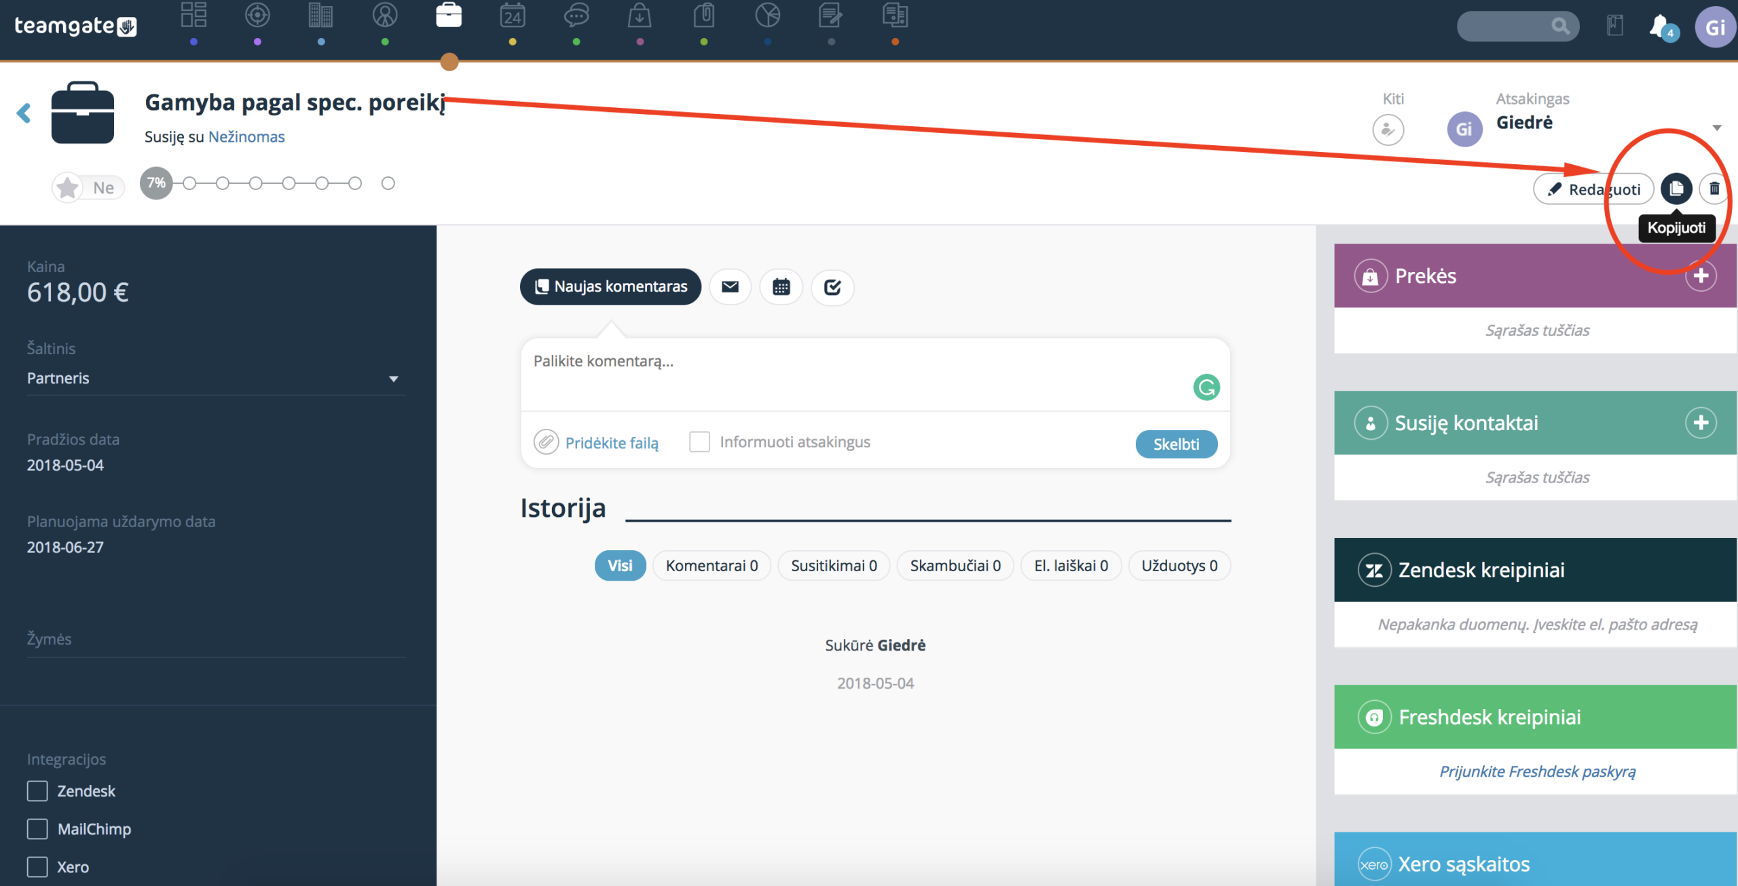Switch to the email envelope activity icon
1738x886 pixels.
[x=730, y=287]
